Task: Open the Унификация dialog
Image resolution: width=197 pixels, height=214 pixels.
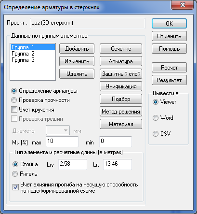Action: click(x=121, y=86)
